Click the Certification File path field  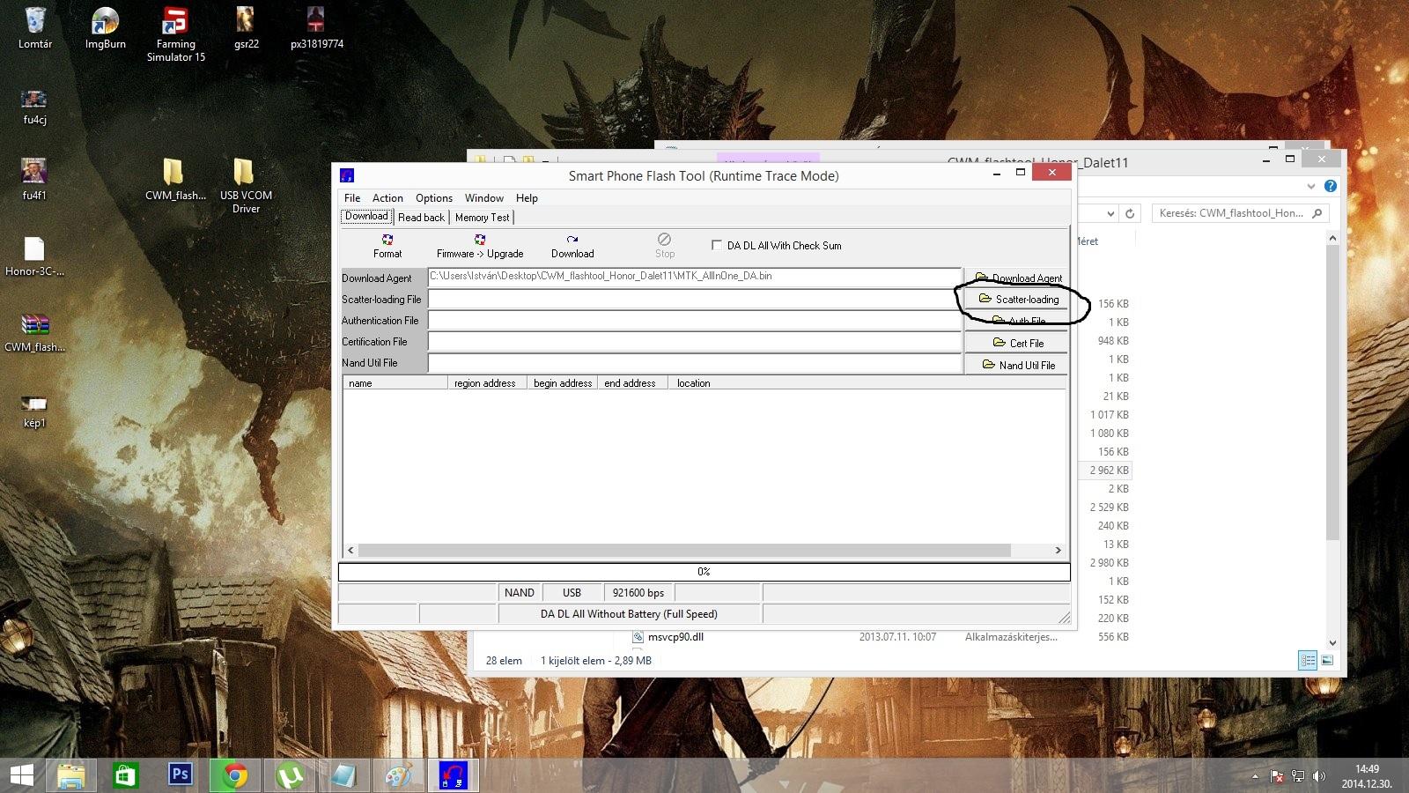[x=695, y=341]
